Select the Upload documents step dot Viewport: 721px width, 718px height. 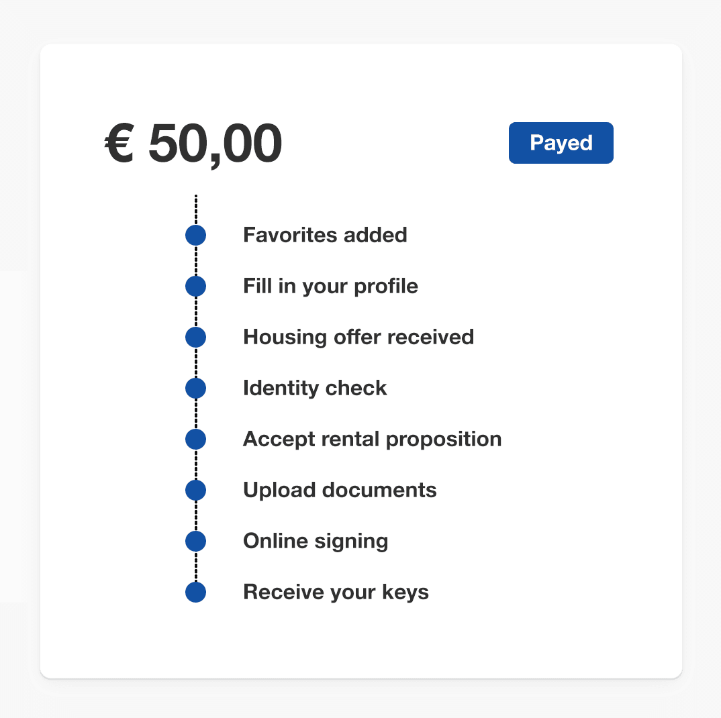tap(195, 490)
